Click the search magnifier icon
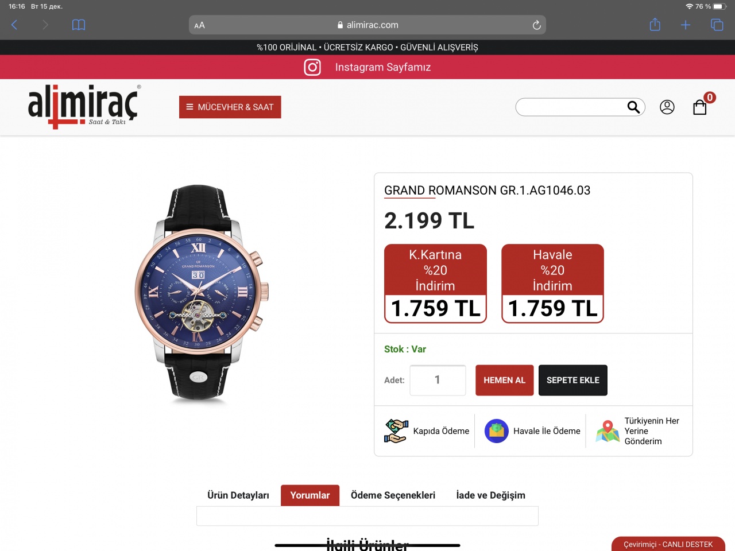This screenshot has width=735, height=551. click(633, 107)
